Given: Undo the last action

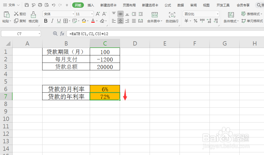Looking at the screenshot, I should click(x=53, y=5).
